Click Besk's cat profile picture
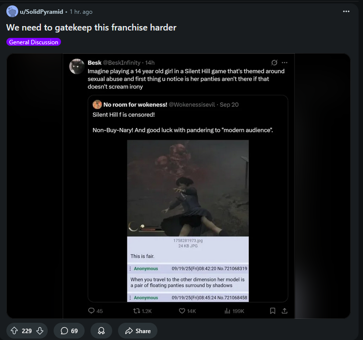 click(x=77, y=66)
